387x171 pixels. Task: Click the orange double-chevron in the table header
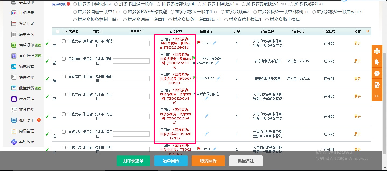368,31
